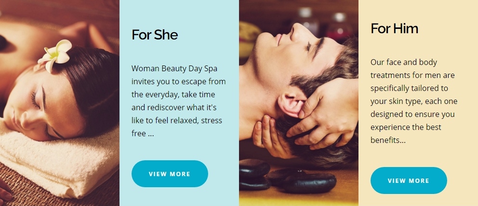Open the For Him heading
The image size is (478, 206).
(x=394, y=28)
